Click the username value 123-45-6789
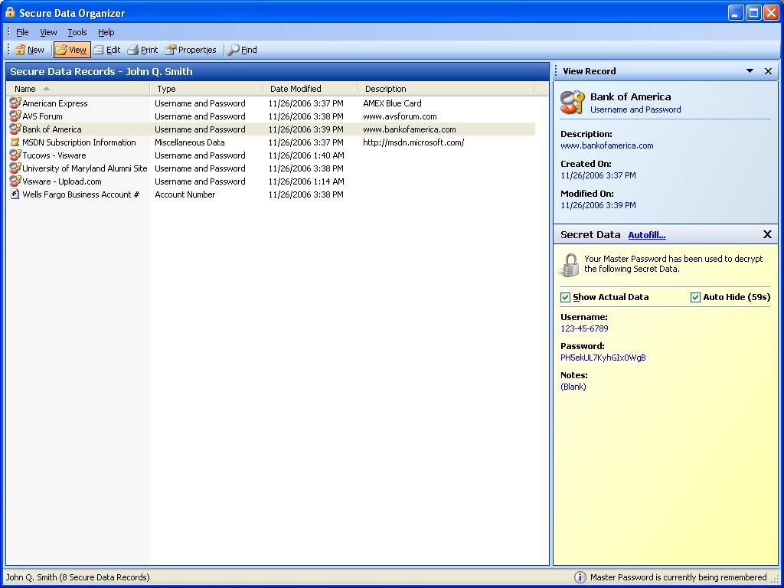 (584, 328)
